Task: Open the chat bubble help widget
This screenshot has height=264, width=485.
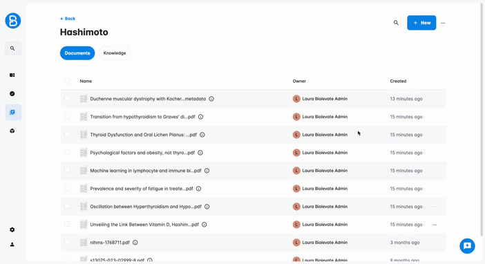Action: [467, 246]
